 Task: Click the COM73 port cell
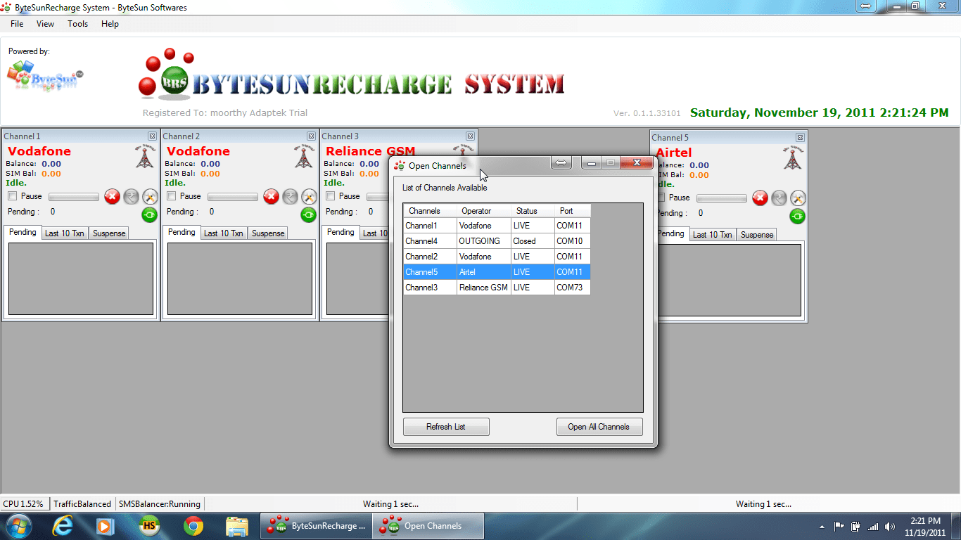(x=572, y=288)
